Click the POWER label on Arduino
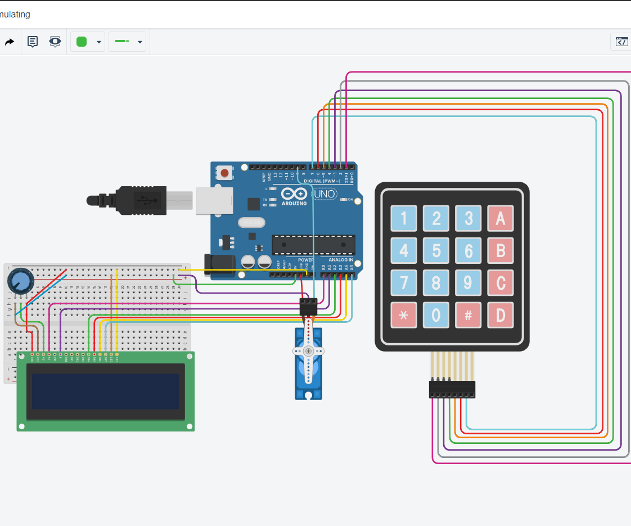 305,259
